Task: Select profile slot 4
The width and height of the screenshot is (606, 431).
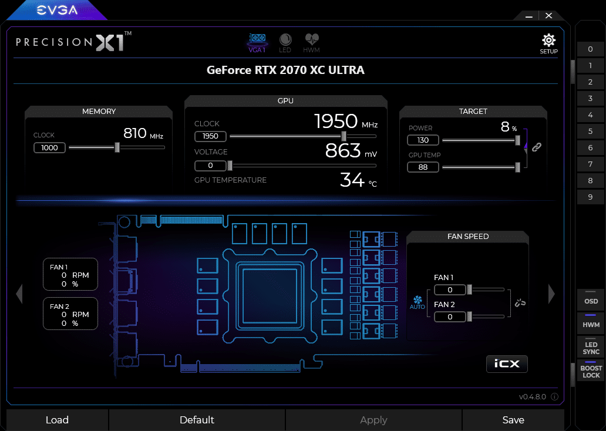Action: [x=590, y=115]
